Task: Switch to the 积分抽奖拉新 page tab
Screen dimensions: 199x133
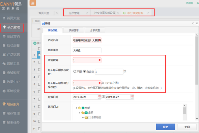Action: tap(135, 13)
